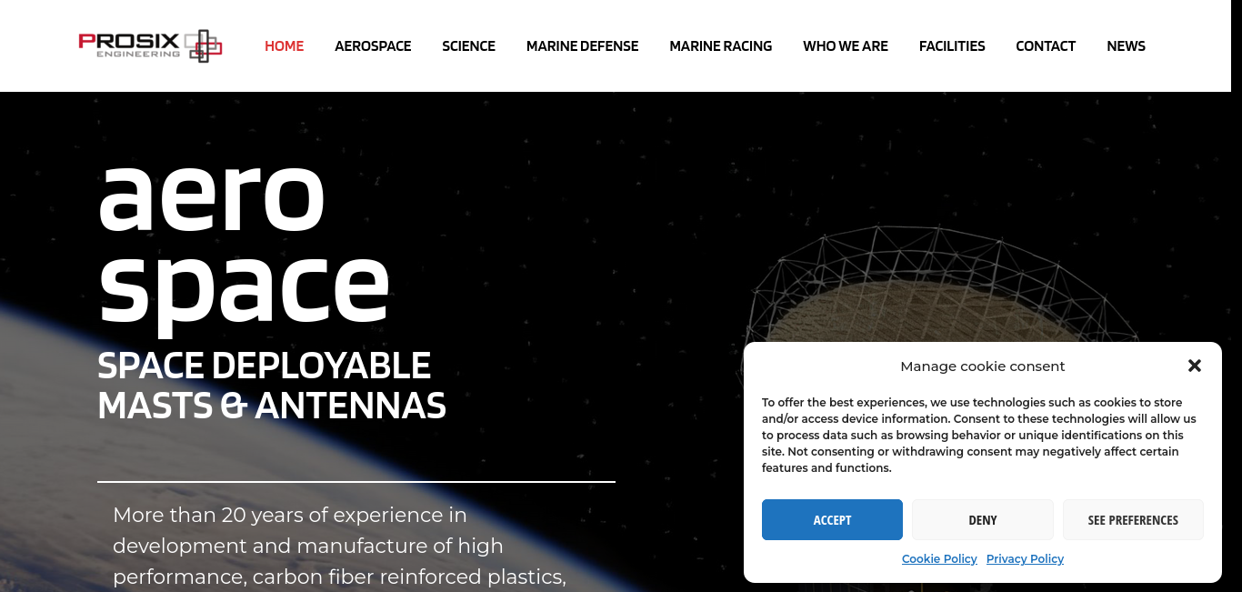Read the Cookie Policy link

click(x=939, y=559)
